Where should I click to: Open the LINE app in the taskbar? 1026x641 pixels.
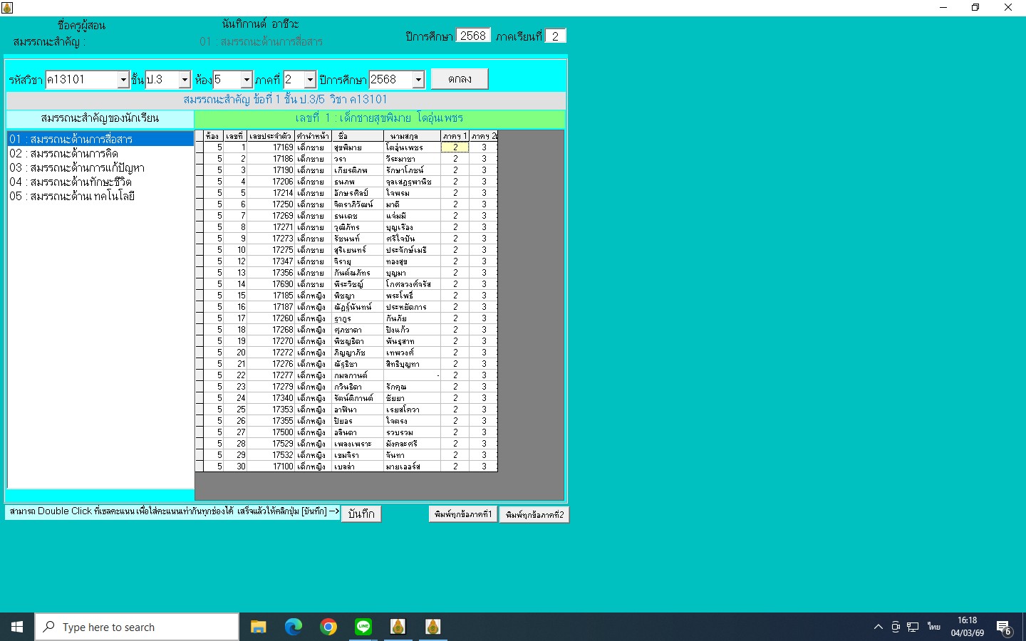[363, 627]
